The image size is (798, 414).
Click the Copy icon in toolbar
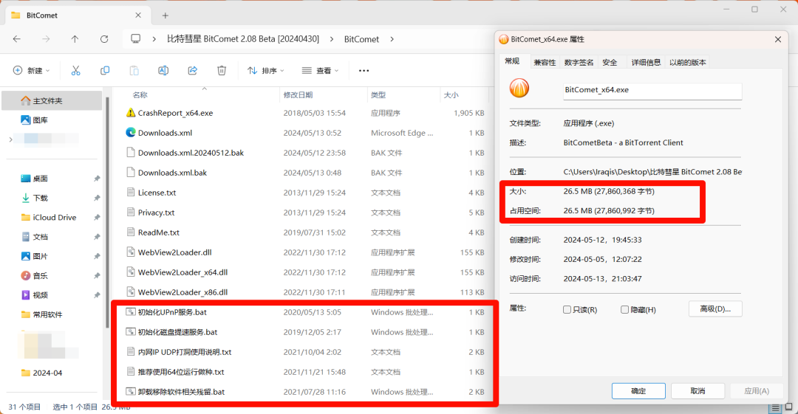tap(105, 71)
